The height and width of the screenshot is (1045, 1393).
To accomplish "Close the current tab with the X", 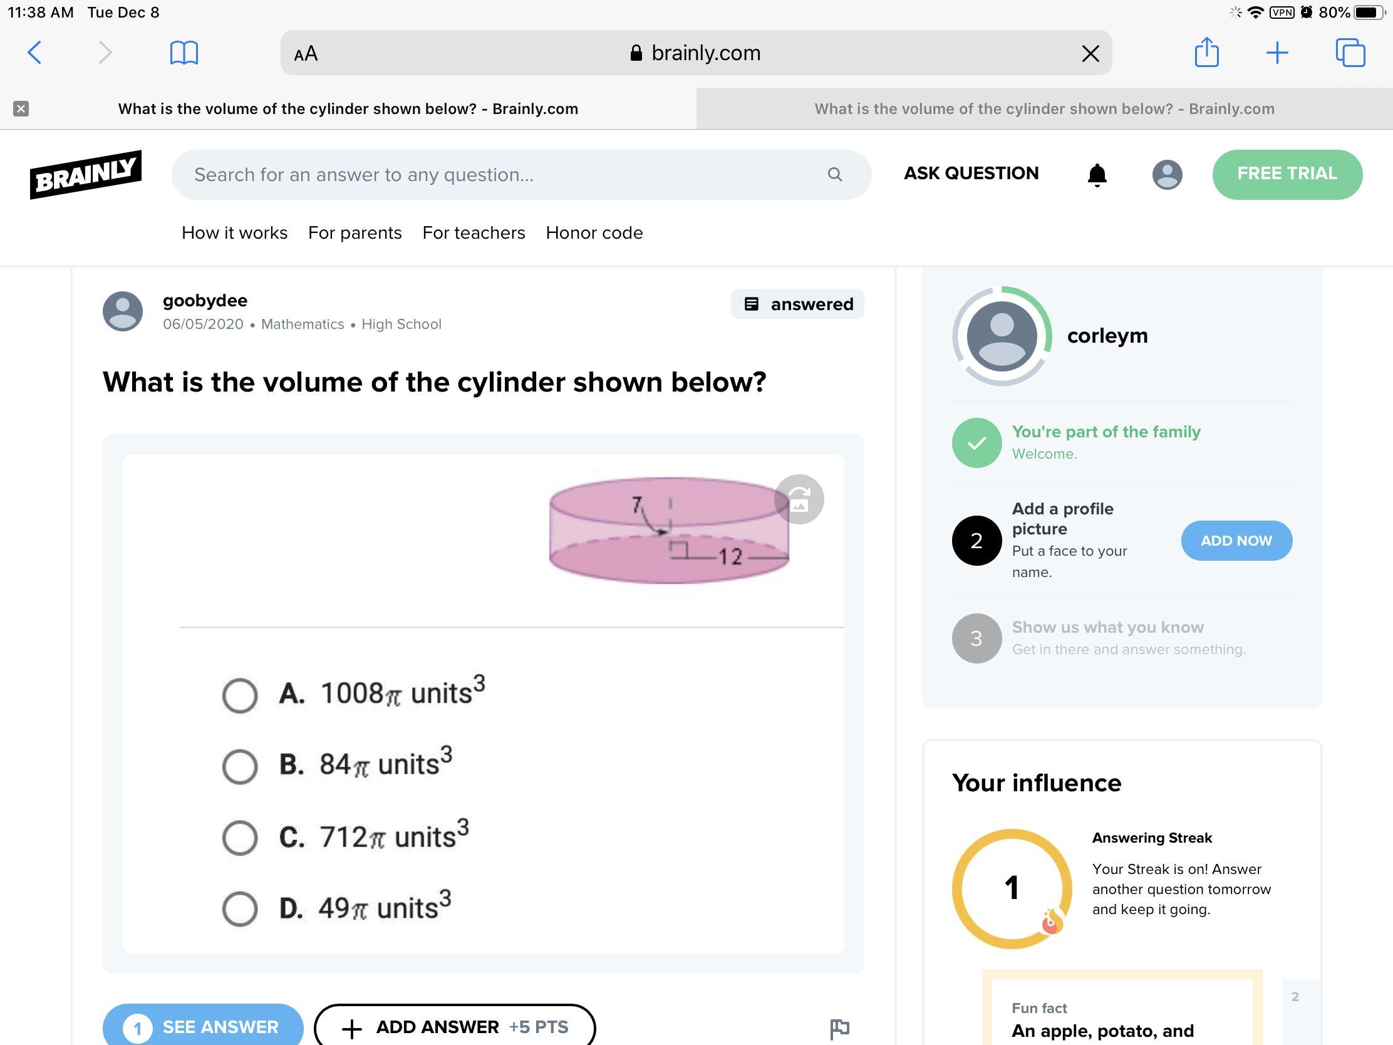I will click(21, 109).
